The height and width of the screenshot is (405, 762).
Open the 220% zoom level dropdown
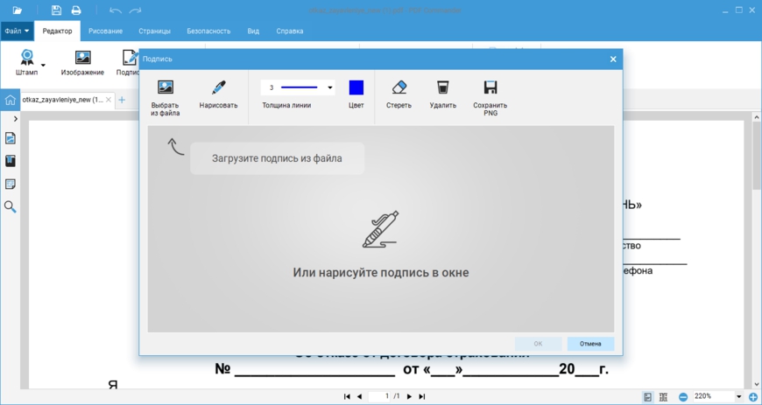[x=738, y=397]
